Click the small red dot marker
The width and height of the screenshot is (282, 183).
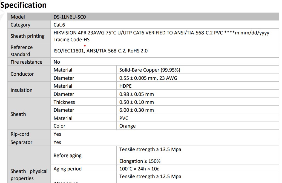click(85, 46)
